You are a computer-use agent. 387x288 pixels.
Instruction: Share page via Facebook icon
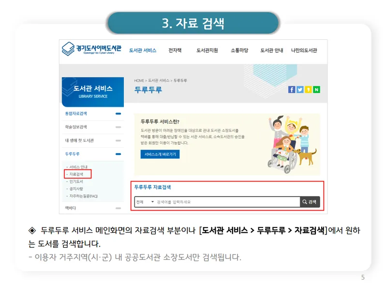pos(292,90)
